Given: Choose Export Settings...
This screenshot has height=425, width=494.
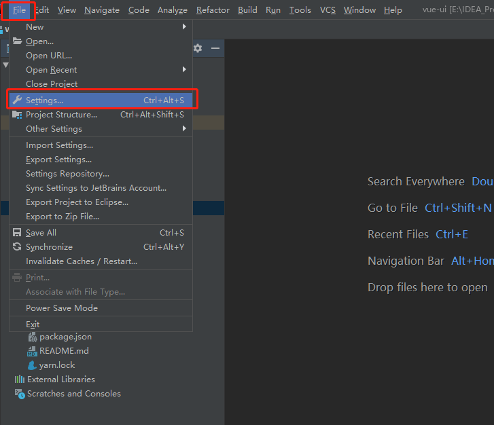Looking at the screenshot, I should pos(101,160).
